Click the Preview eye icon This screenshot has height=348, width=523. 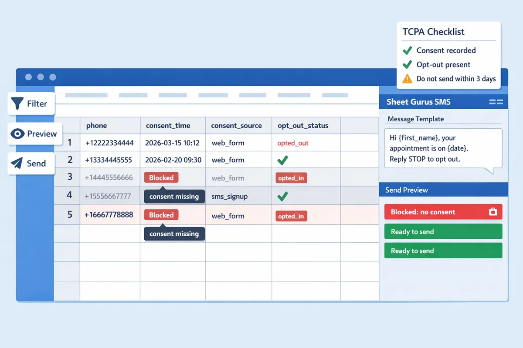point(17,134)
